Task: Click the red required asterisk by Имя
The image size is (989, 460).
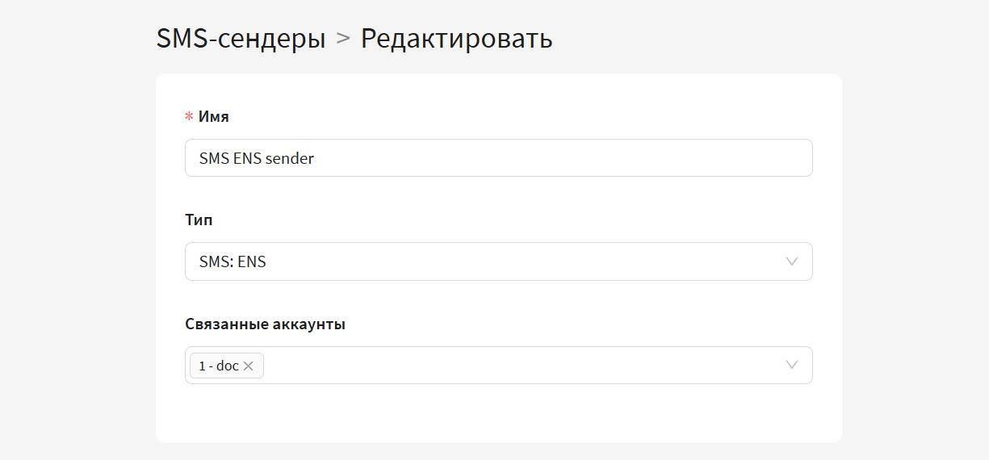Action: pyautogui.click(x=189, y=117)
